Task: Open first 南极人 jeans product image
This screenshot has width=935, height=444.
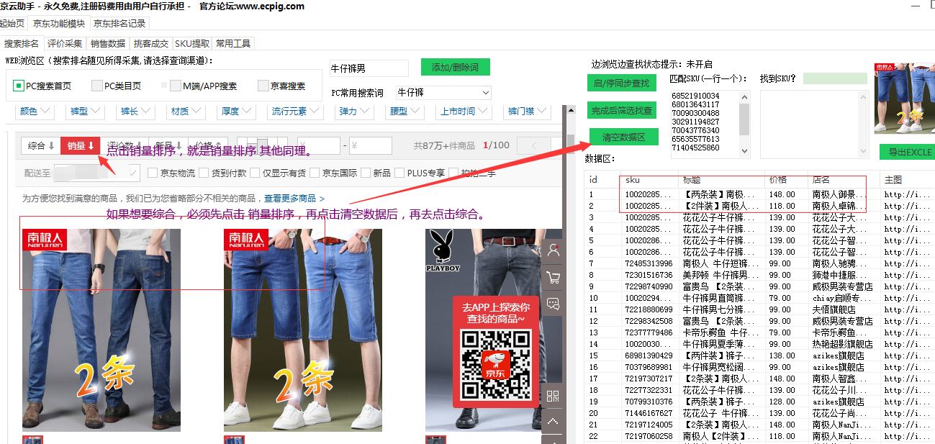Action: pyautogui.click(x=101, y=330)
